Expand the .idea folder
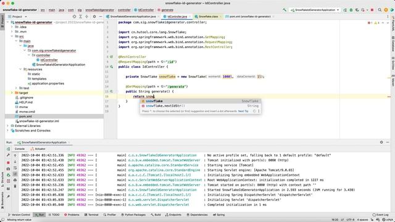The width and height of the screenshot is (395, 222). [x=12, y=27]
